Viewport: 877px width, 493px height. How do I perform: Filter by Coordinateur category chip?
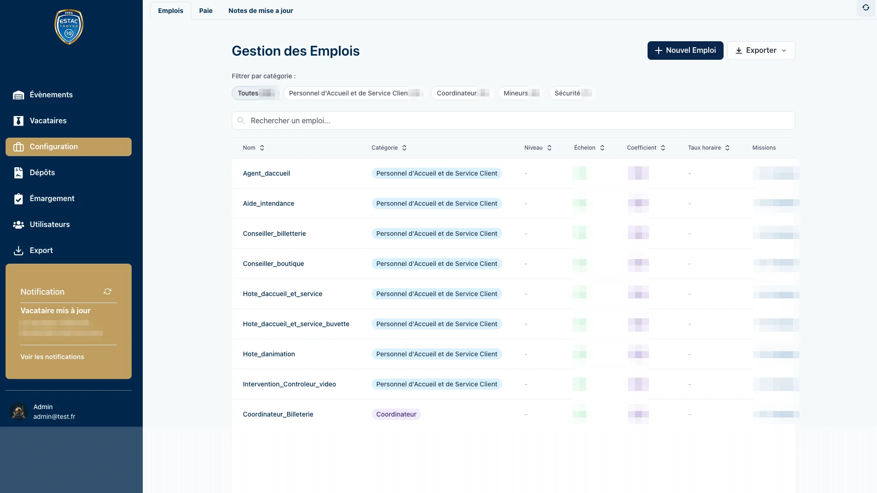[462, 93]
